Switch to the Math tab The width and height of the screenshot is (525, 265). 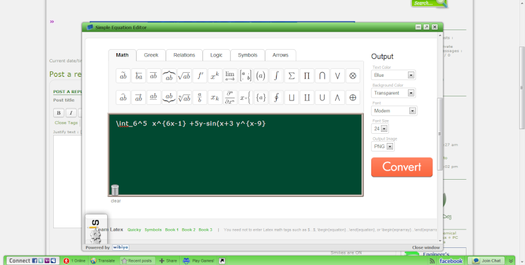click(122, 55)
